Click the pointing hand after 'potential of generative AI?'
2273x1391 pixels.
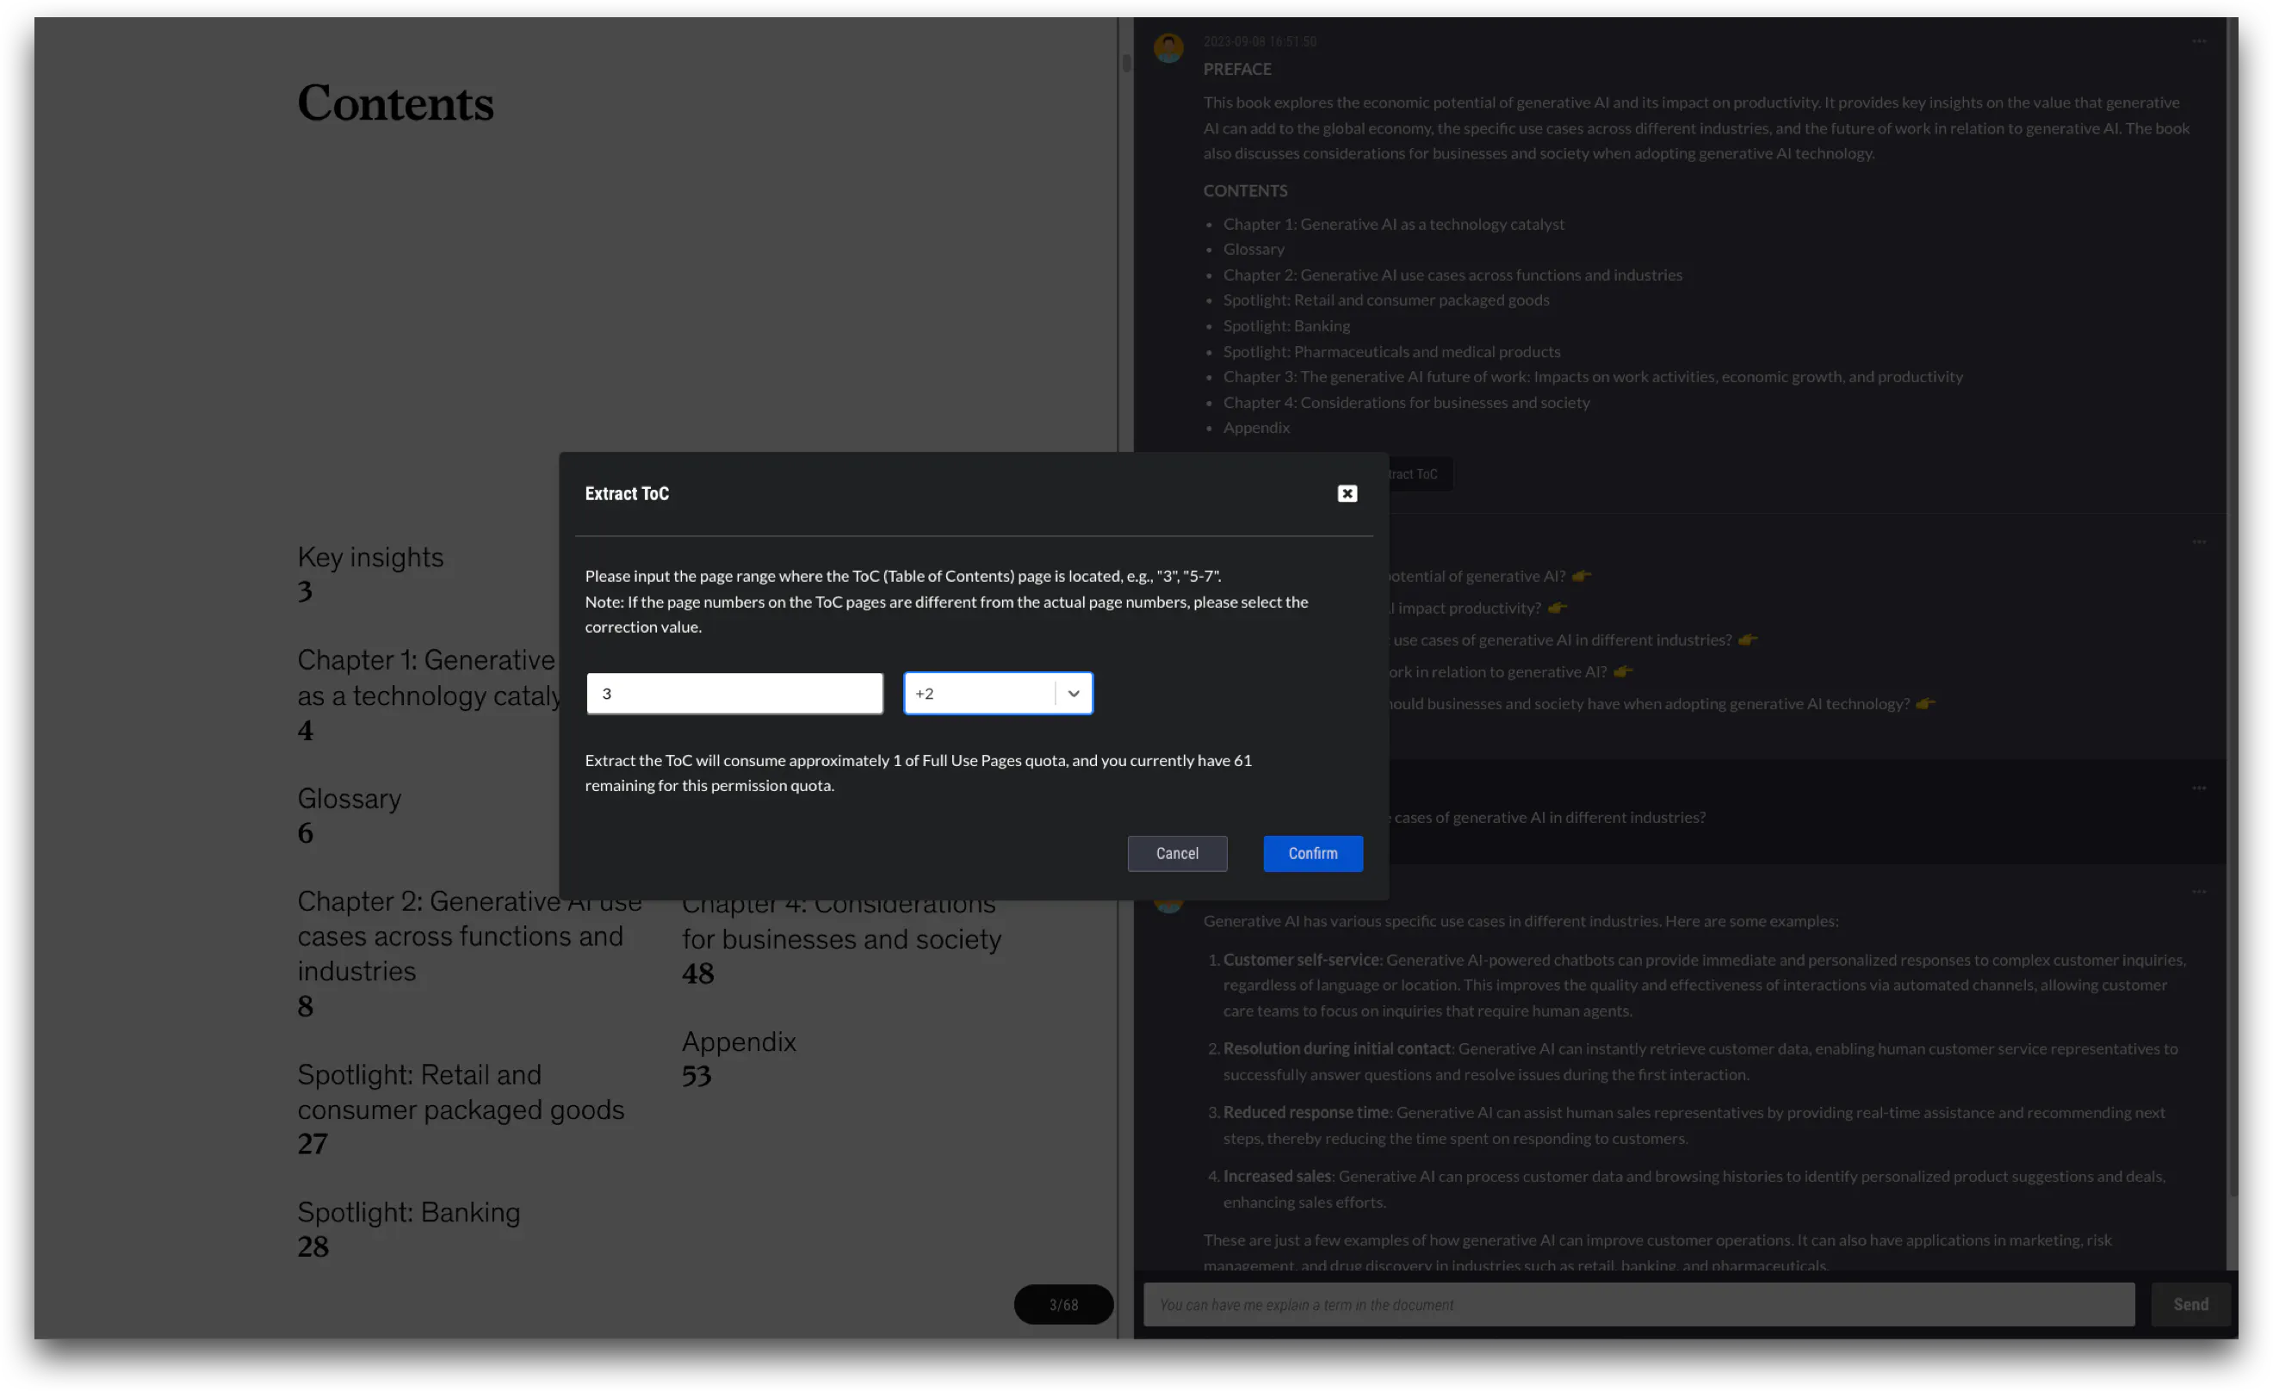1581,577
